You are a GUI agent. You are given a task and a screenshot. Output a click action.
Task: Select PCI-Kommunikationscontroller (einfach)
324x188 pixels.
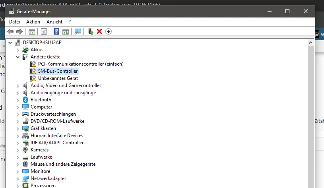[81, 64]
